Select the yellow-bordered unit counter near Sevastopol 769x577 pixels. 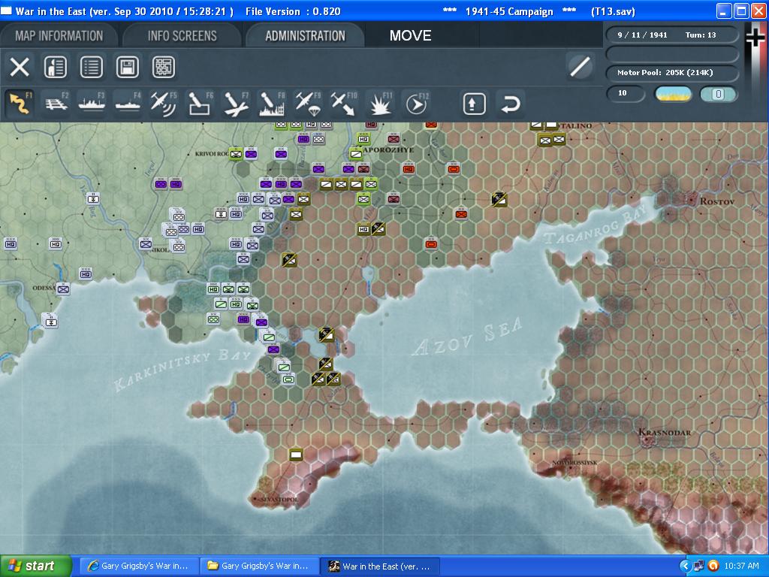tap(296, 455)
